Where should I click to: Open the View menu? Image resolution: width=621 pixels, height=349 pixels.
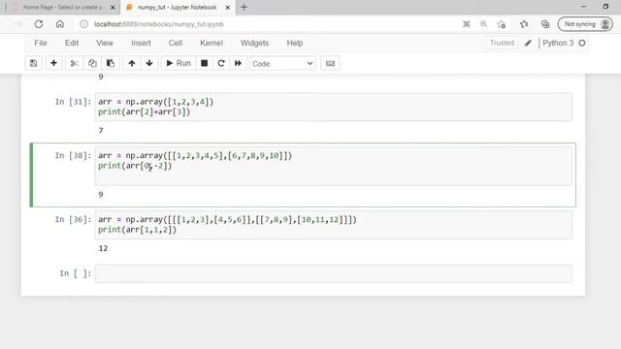coord(105,43)
